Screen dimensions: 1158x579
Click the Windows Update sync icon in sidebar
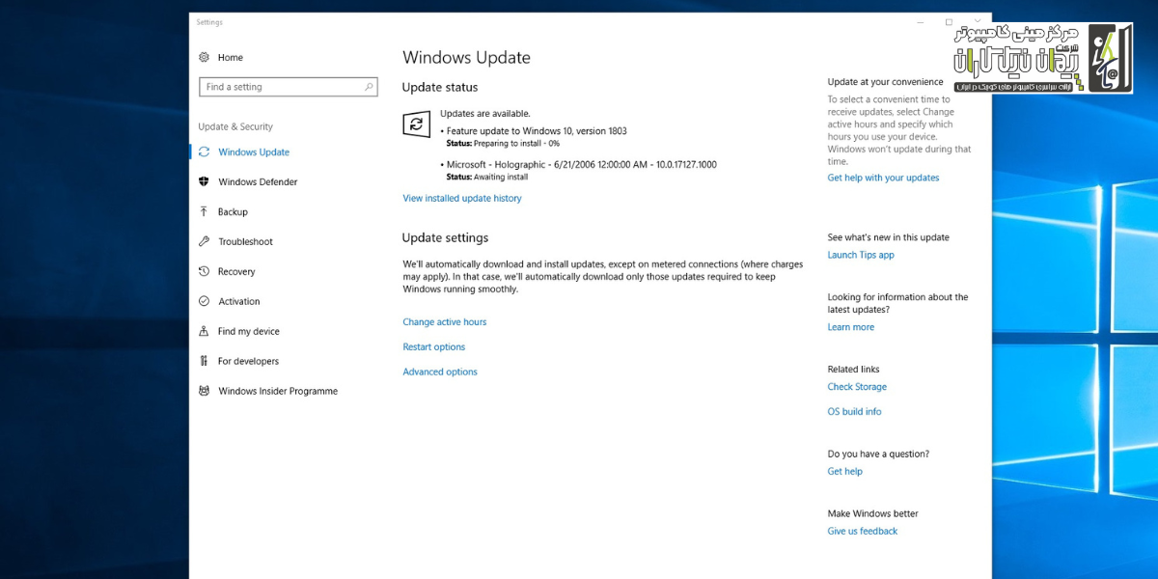coord(204,152)
